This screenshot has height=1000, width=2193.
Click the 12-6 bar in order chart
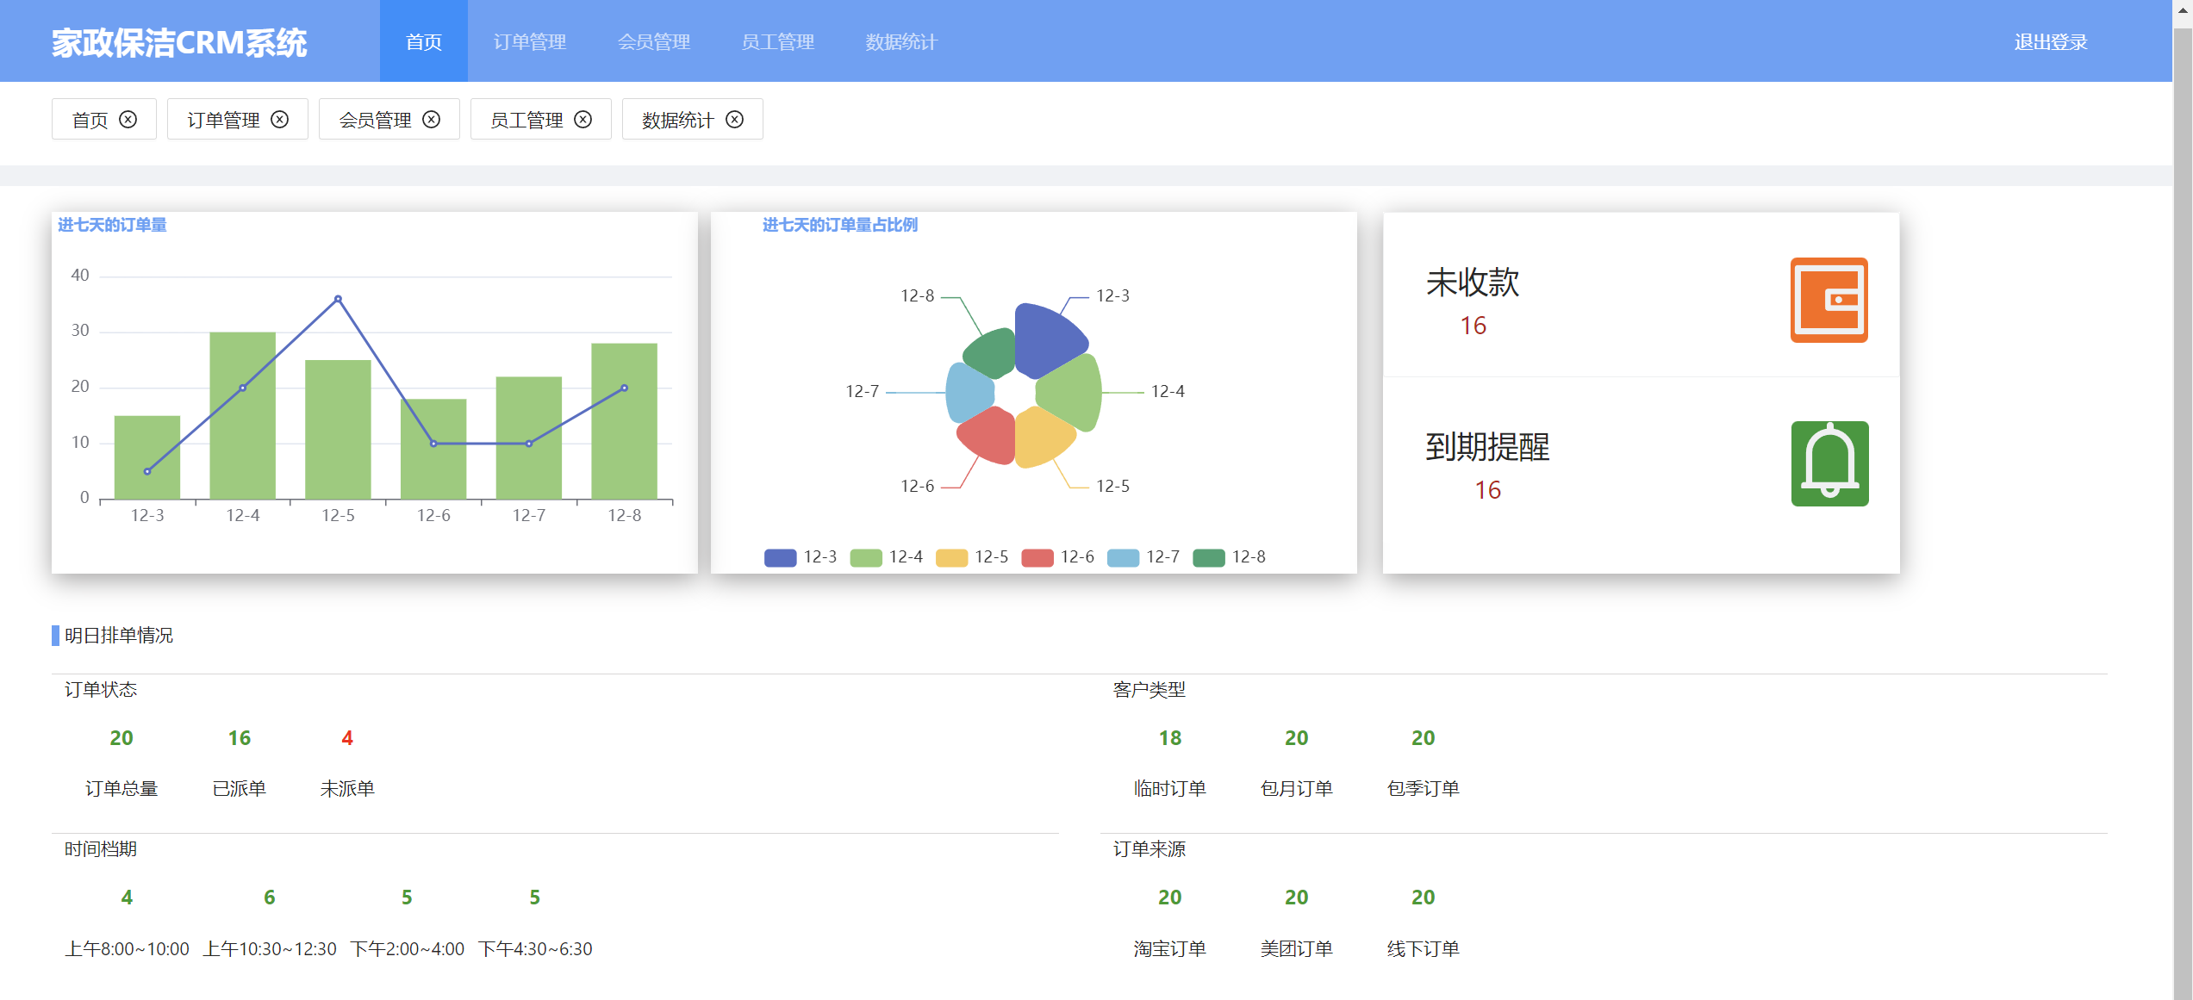point(433,449)
